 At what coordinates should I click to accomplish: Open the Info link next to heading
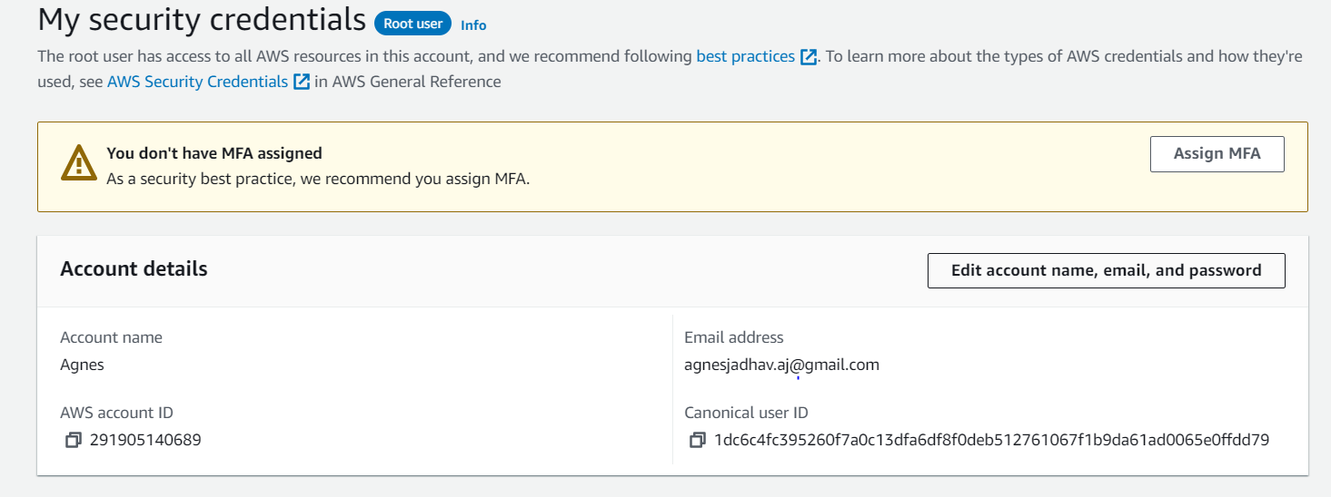pos(473,25)
